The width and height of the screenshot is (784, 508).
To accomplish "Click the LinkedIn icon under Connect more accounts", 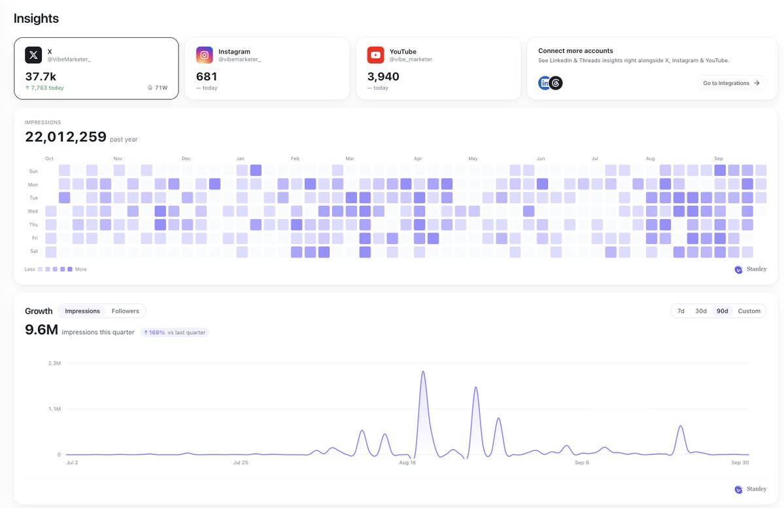I will 545,83.
